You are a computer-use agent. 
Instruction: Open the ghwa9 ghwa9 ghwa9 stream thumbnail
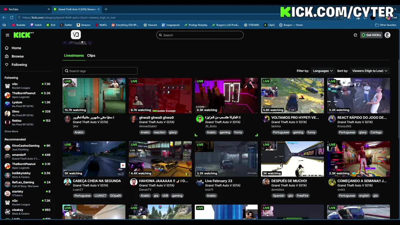[160, 96]
